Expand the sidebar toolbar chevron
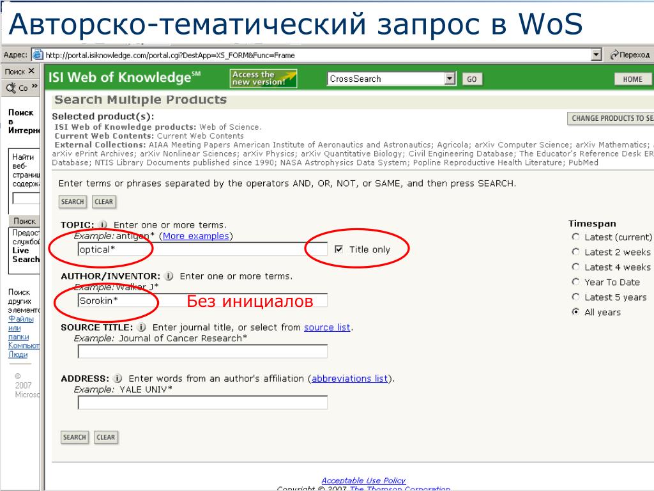Viewport: 654px width, 491px height. pyautogui.click(x=34, y=86)
